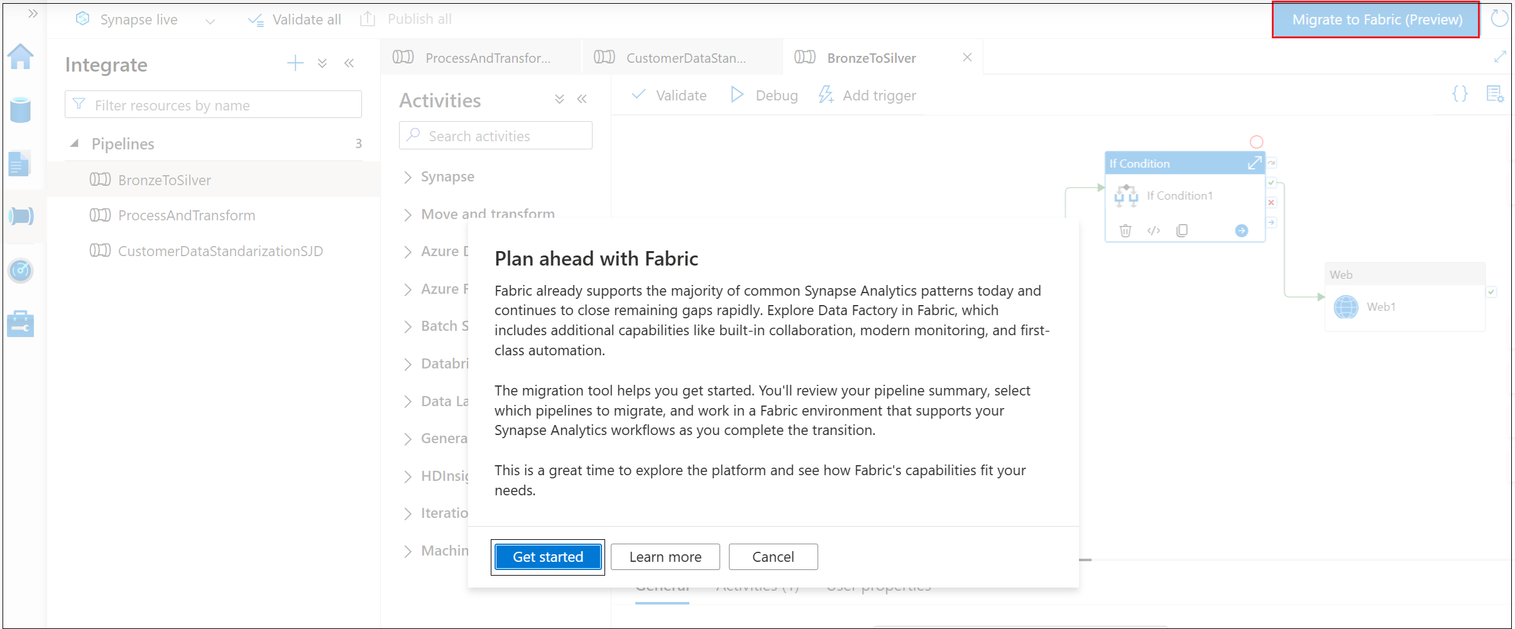1515x629 pixels.
Task: Collapse the Pipelines tree node
Action: coord(75,143)
